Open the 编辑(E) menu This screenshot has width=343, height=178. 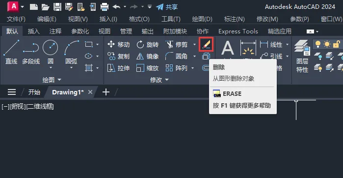click(x=47, y=19)
